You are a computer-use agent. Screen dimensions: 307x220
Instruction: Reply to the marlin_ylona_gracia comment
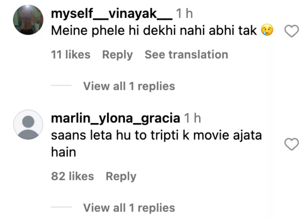[121, 176]
